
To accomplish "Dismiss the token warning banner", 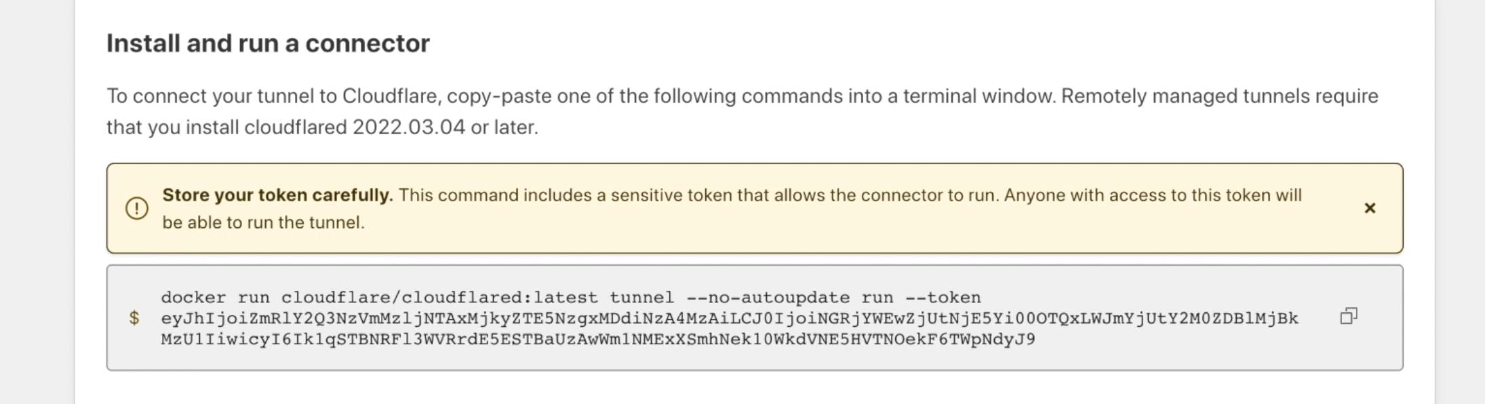I will click(x=1369, y=208).
